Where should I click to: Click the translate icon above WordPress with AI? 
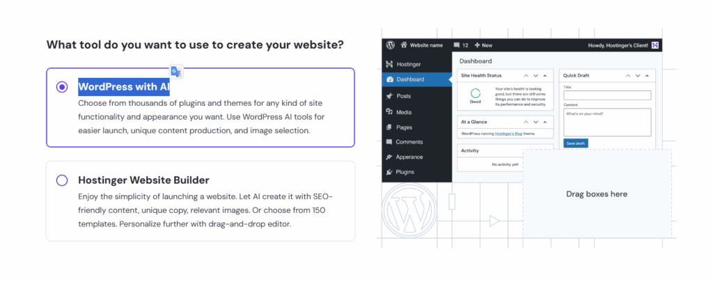pos(177,72)
